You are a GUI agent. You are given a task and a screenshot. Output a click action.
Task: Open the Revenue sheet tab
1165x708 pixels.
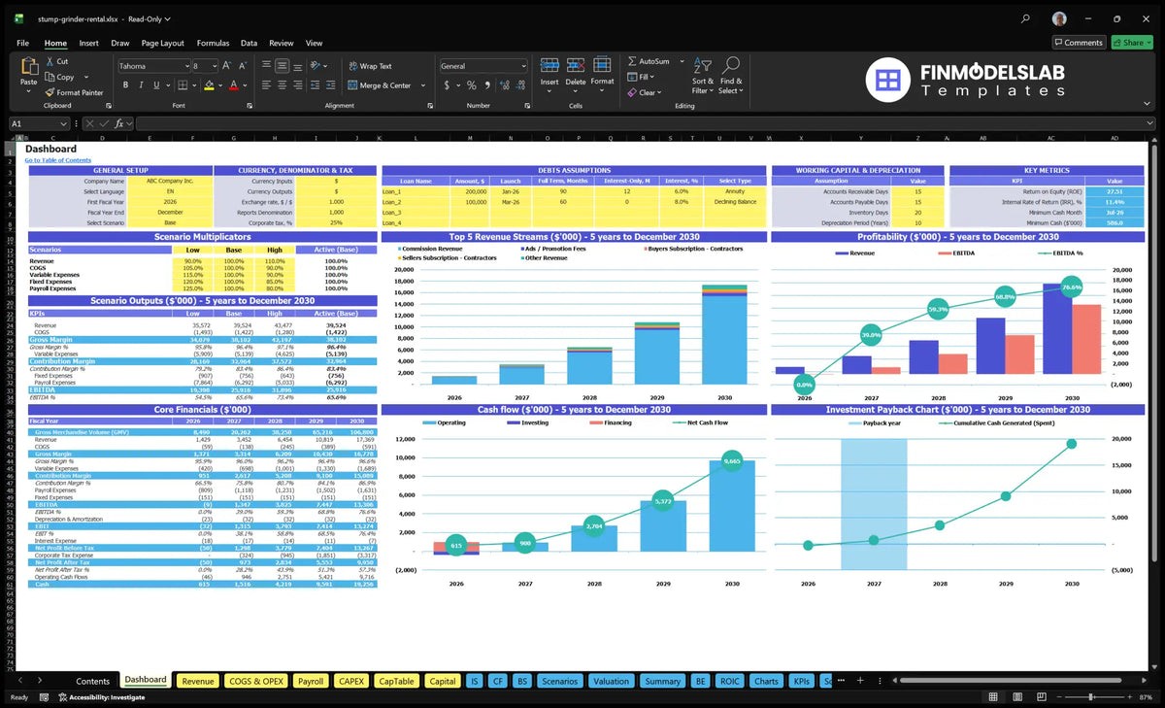198,681
